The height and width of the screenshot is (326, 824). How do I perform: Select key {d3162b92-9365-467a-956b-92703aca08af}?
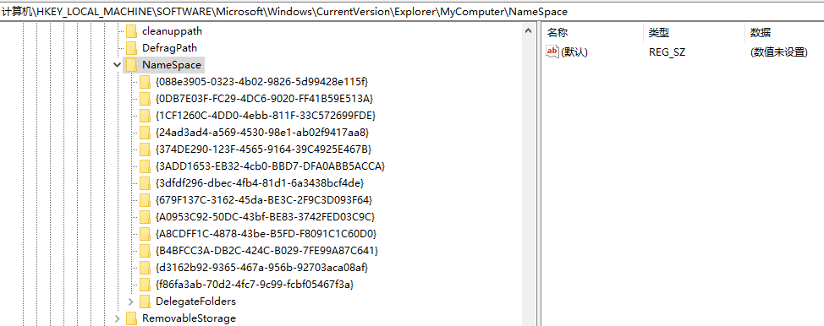coord(261,268)
